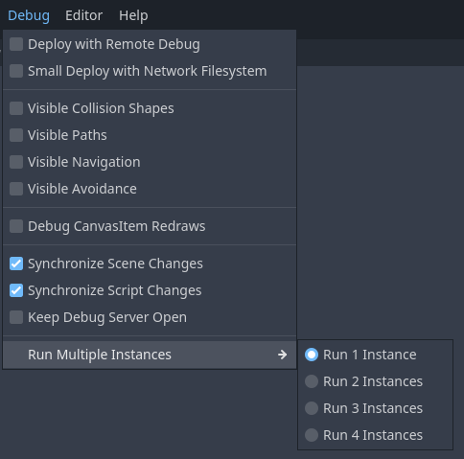This screenshot has width=464, height=459.
Task: Disable Synchronize Script Changes
Action: pyautogui.click(x=150, y=290)
